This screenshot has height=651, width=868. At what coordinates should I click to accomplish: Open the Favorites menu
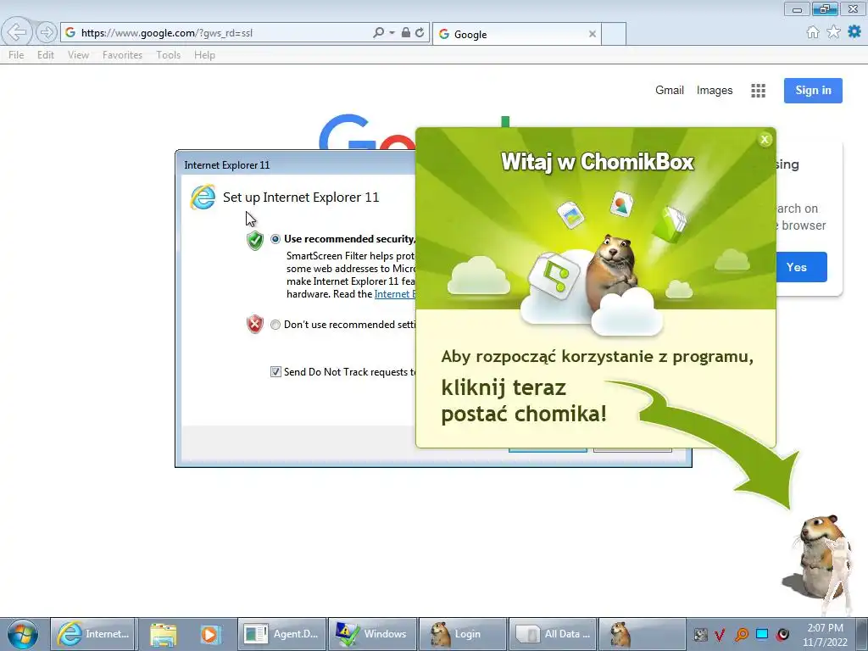[122, 55]
